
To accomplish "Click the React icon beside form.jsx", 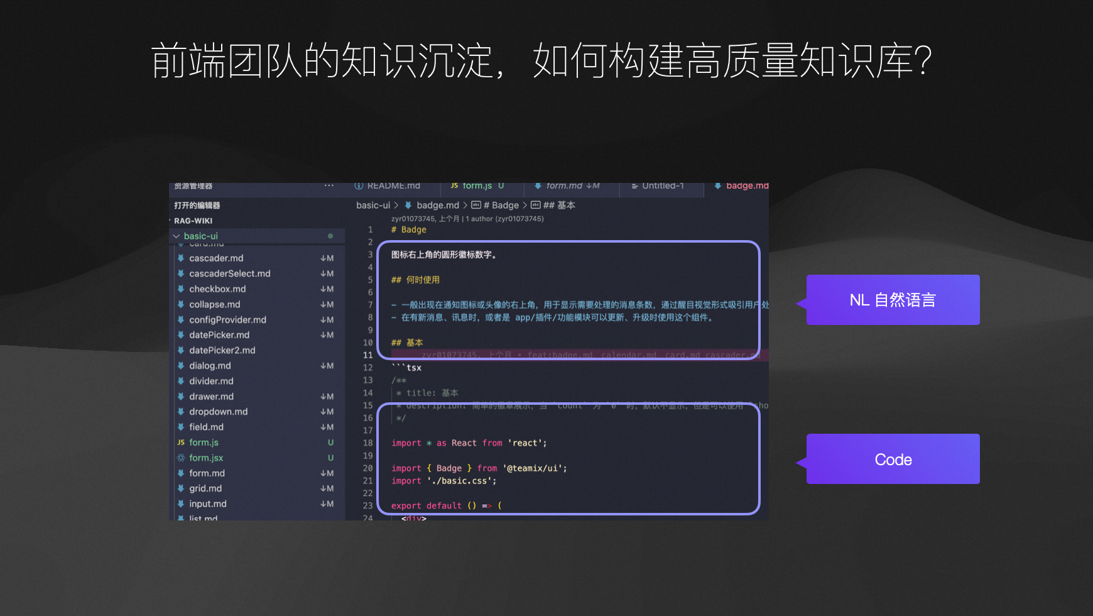I will pyautogui.click(x=181, y=458).
